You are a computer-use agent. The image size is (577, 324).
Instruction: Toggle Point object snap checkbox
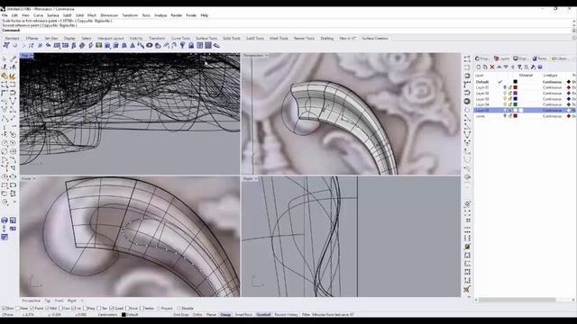coord(32,309)
